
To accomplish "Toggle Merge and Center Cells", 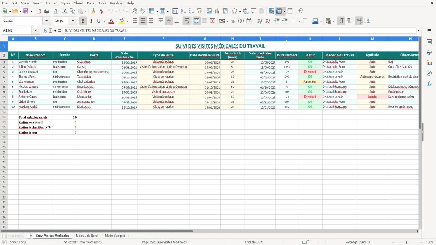I will pos(196,21).
